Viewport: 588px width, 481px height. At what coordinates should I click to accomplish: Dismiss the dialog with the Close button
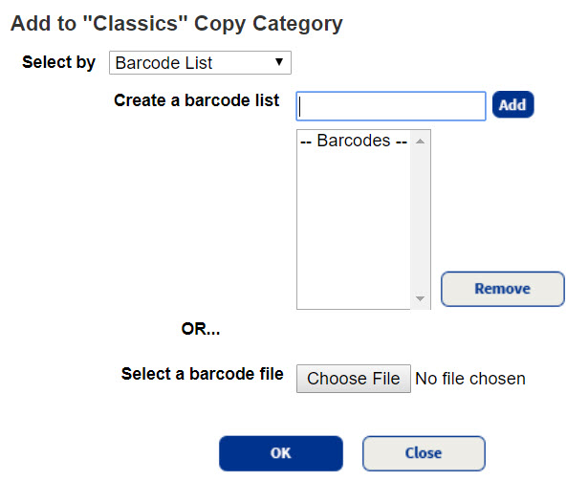tap(423, 453)
